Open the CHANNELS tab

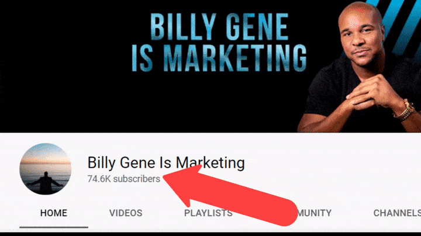[x=397, y=213]
